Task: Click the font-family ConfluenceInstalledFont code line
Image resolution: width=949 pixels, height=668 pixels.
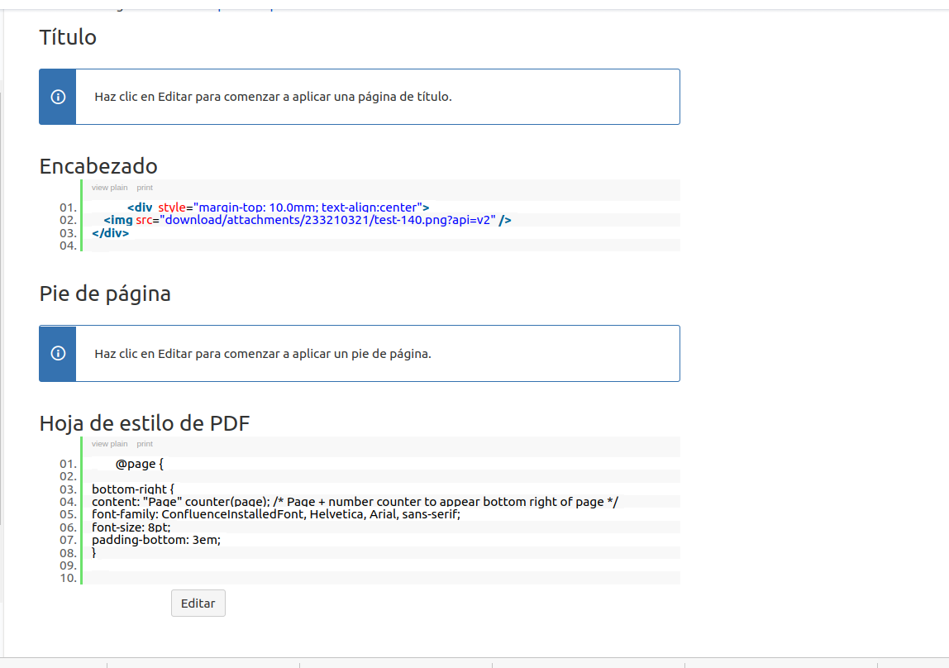Action: 276,514
